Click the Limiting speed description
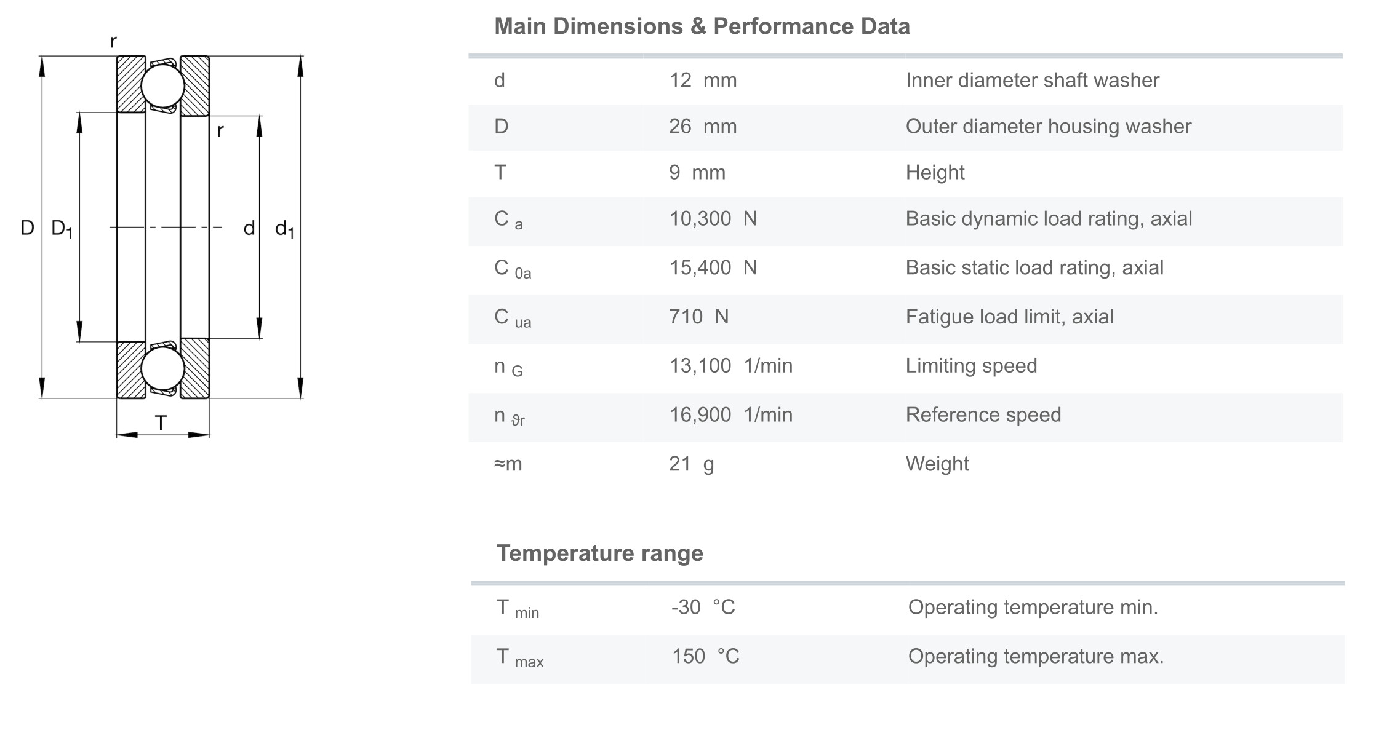The height and width of the screenshot is (741, 1384). [971, 366]
